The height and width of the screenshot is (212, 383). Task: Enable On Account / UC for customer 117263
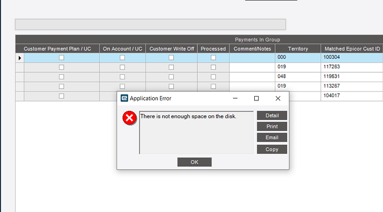click(x=122, y=67)
